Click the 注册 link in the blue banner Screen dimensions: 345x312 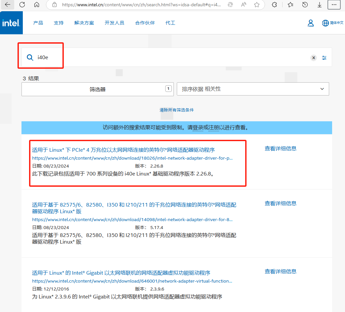click(214, 128)
